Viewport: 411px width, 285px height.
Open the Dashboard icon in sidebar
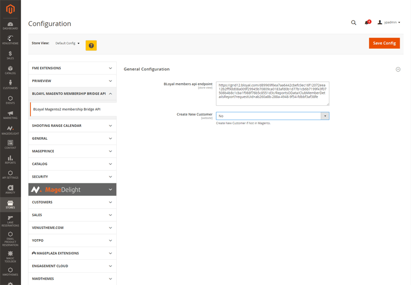point(10,25)
